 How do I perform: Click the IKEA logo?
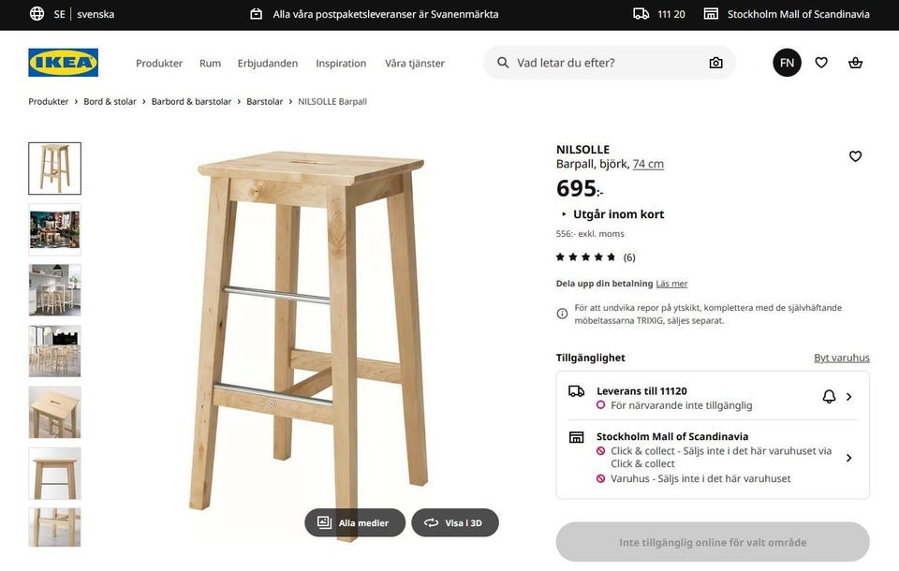[x=63, y=63]
